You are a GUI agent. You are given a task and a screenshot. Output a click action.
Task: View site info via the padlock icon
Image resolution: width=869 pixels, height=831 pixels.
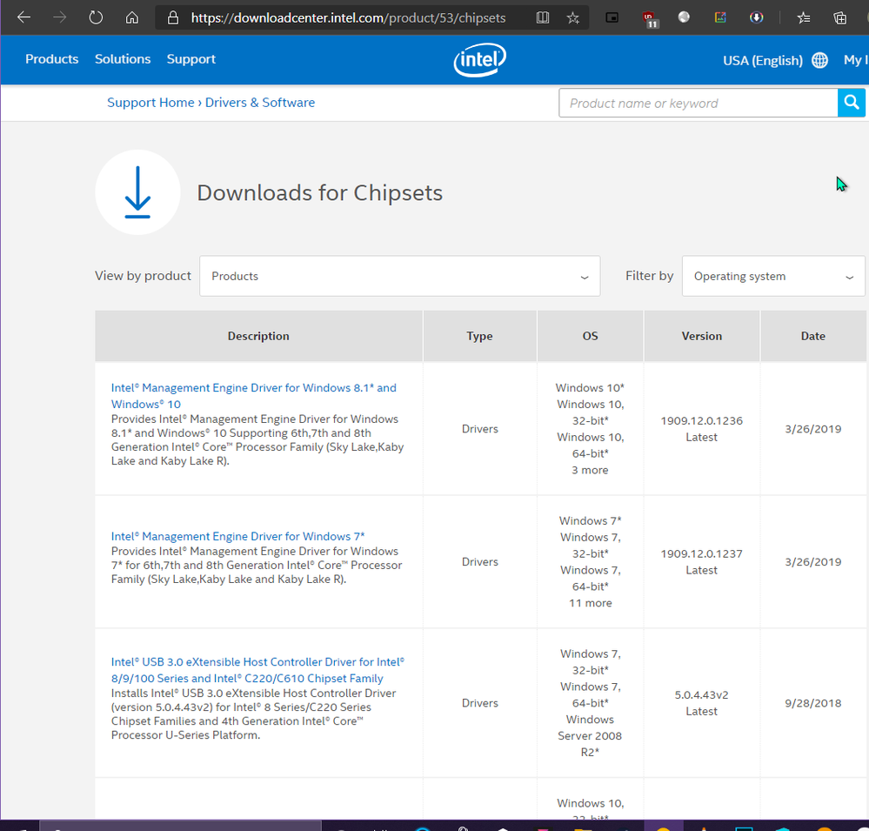pos(172,17)
